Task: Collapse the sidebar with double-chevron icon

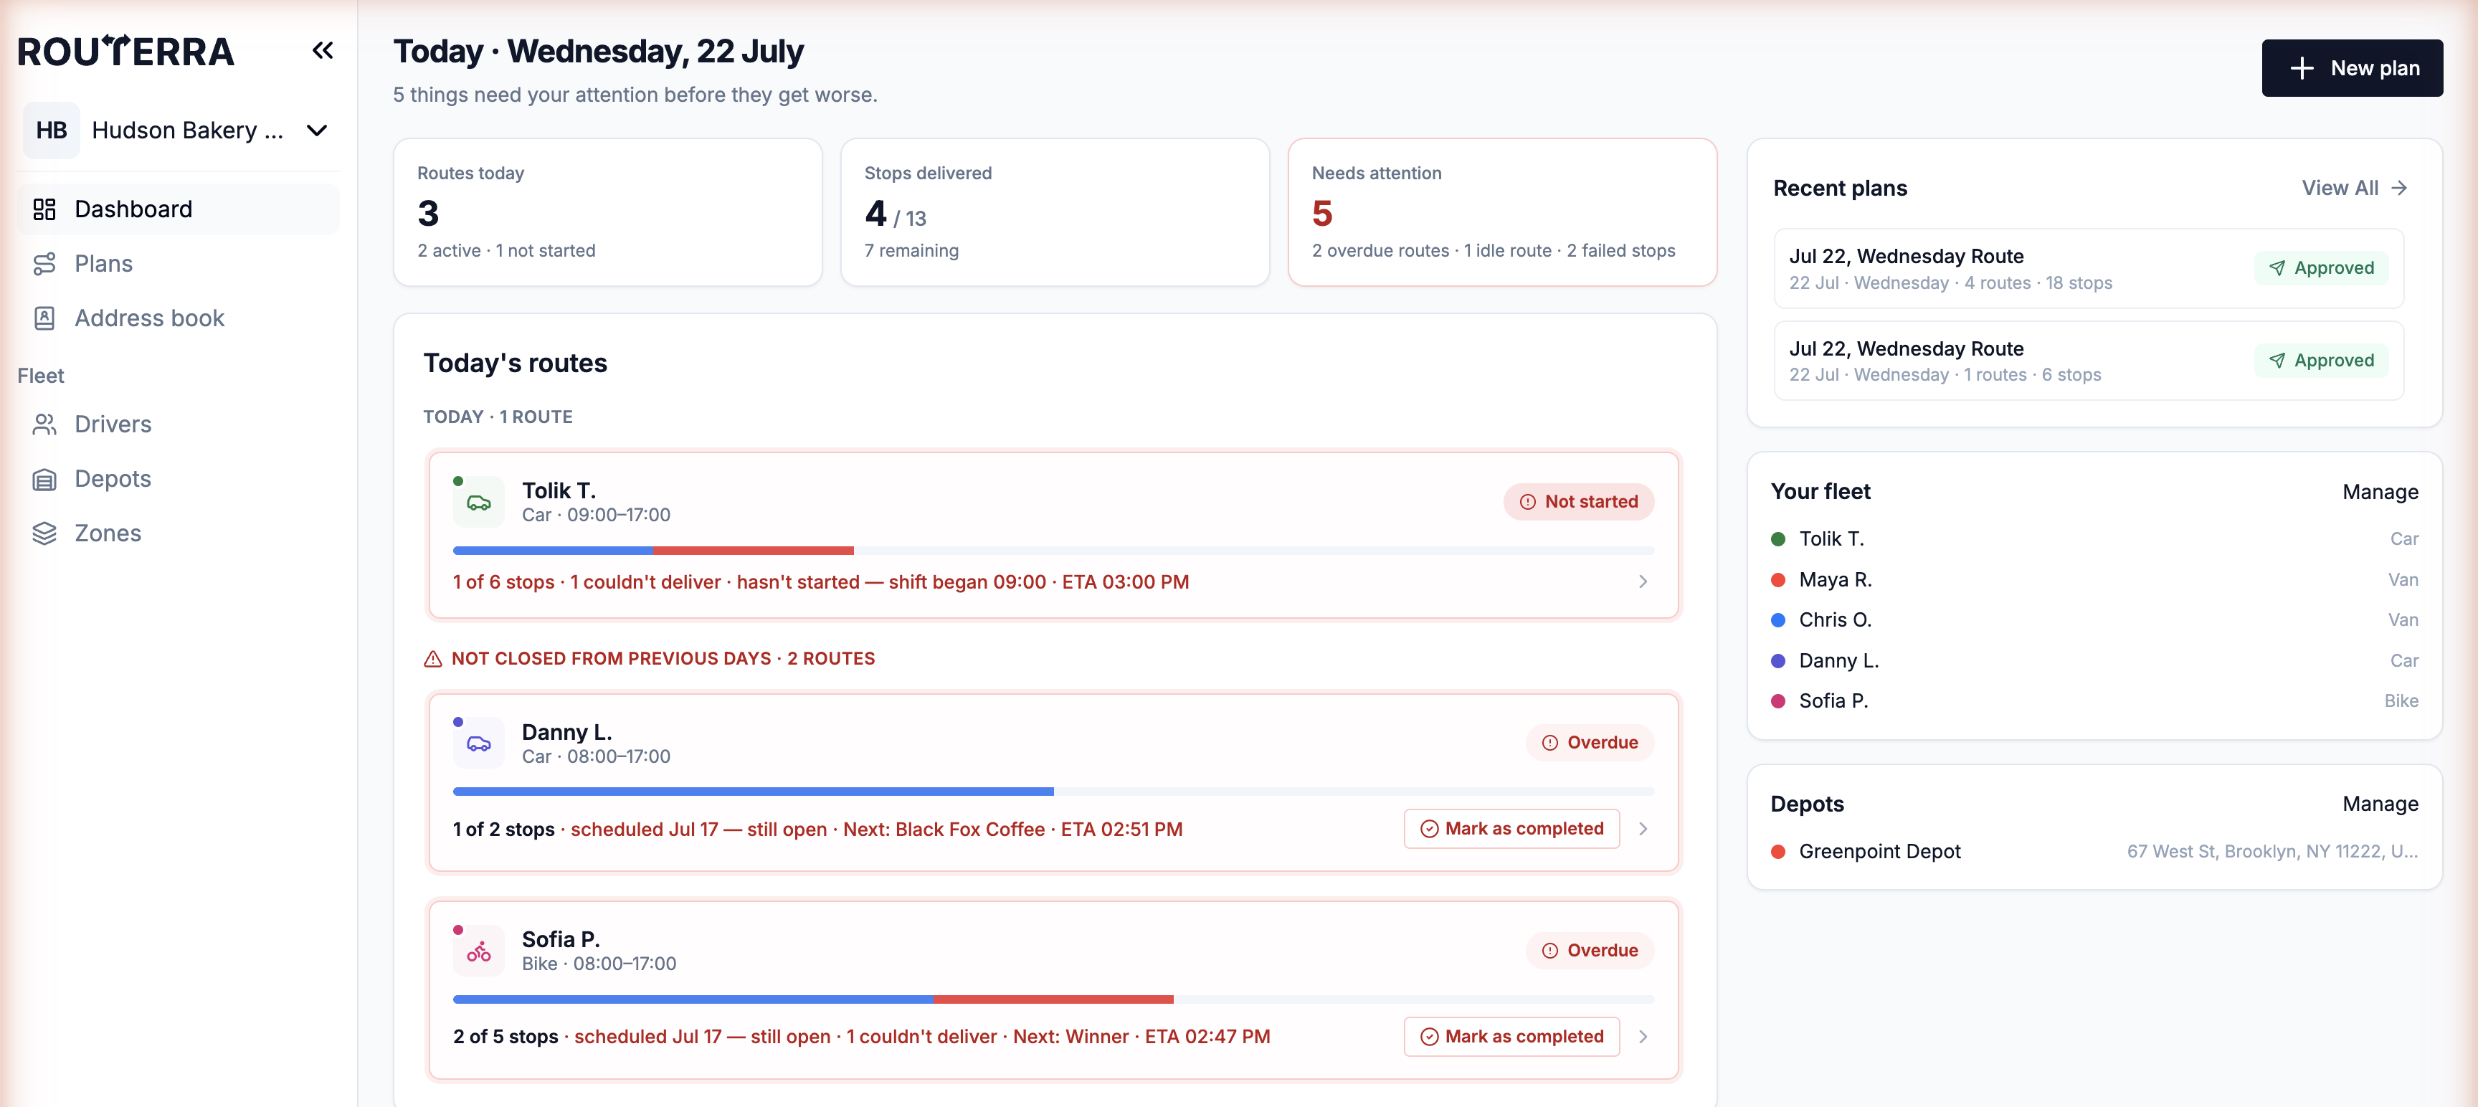Action: [x=322, y=50]
